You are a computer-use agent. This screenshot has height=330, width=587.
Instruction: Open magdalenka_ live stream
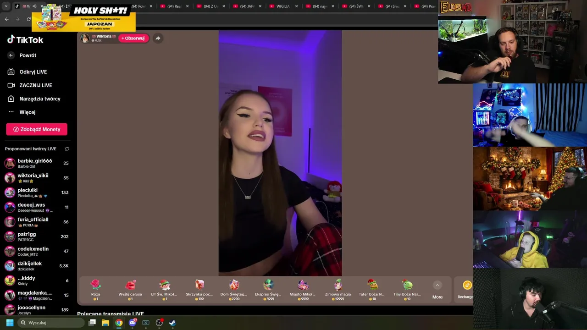[37, 295]
